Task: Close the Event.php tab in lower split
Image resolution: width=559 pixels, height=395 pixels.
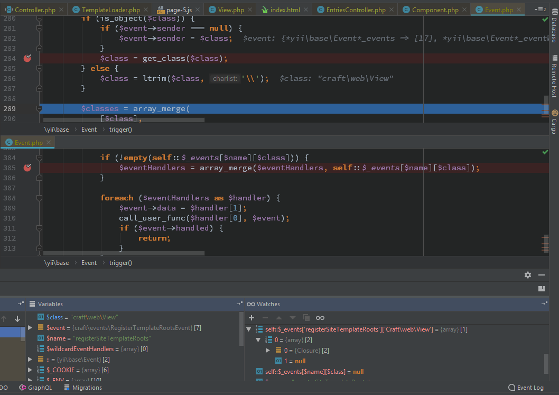Action: [x=49, y=142]
